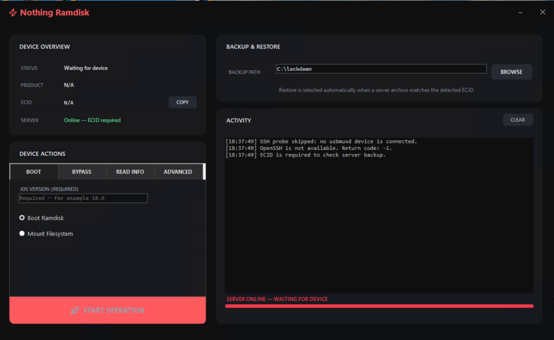Focus the iOS version input field
554x340 pixels.
click(83, 198)
